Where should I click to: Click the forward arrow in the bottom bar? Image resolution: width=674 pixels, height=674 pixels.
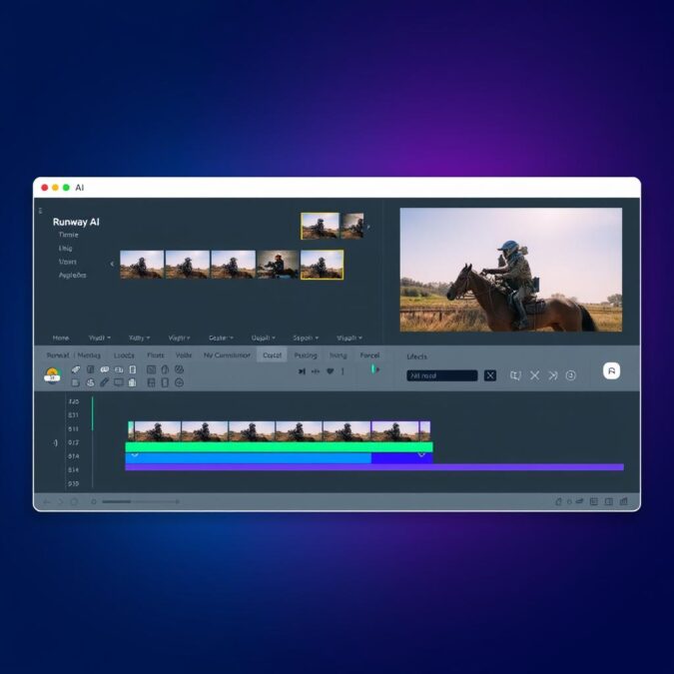pos(60,501)
